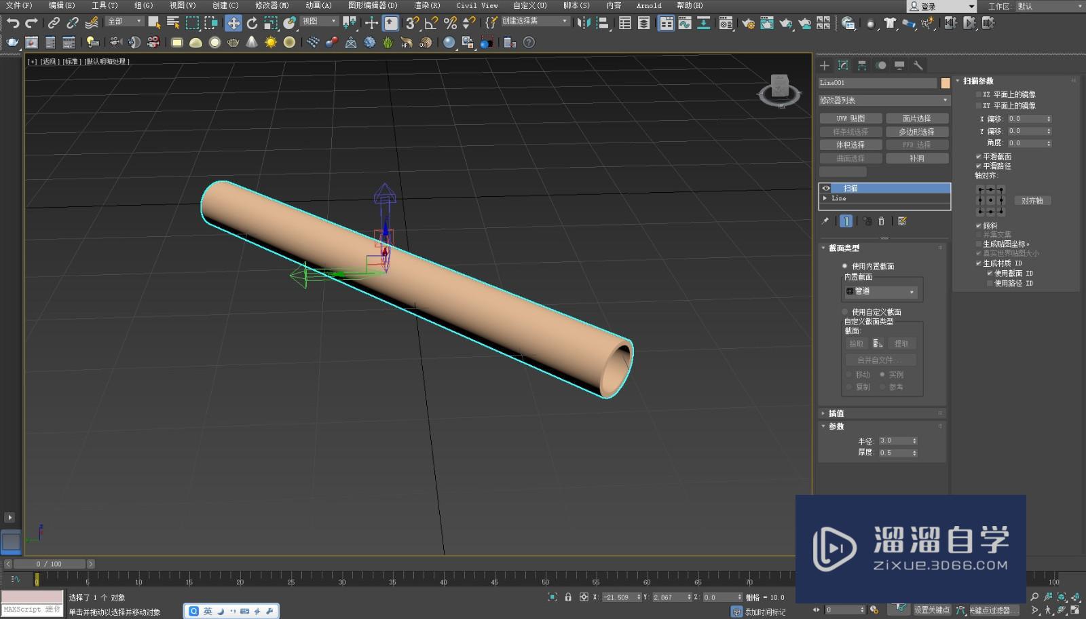Screen dimensions: 1086x619
Task: Click the Curve Editor icon
Action: pyautogui.click(x=685, y=23)
